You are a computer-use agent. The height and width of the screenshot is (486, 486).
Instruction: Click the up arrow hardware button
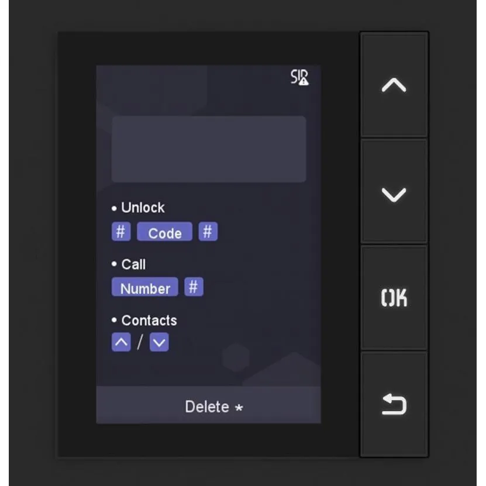[394, 85]
